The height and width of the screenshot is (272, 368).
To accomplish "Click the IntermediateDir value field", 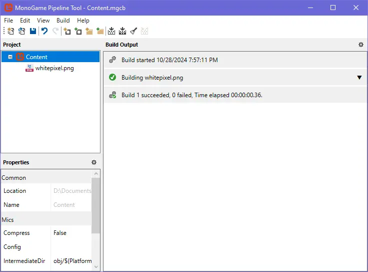I will [x=71, y=260].
